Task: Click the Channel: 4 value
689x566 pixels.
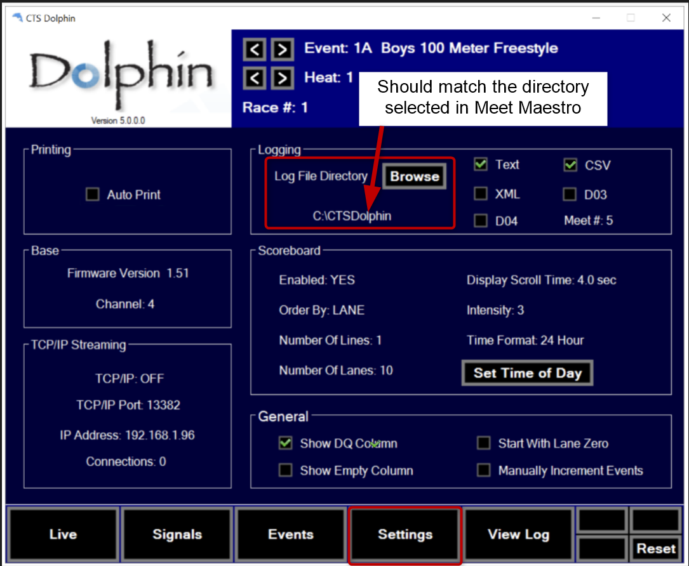Action: pos(125,305)
